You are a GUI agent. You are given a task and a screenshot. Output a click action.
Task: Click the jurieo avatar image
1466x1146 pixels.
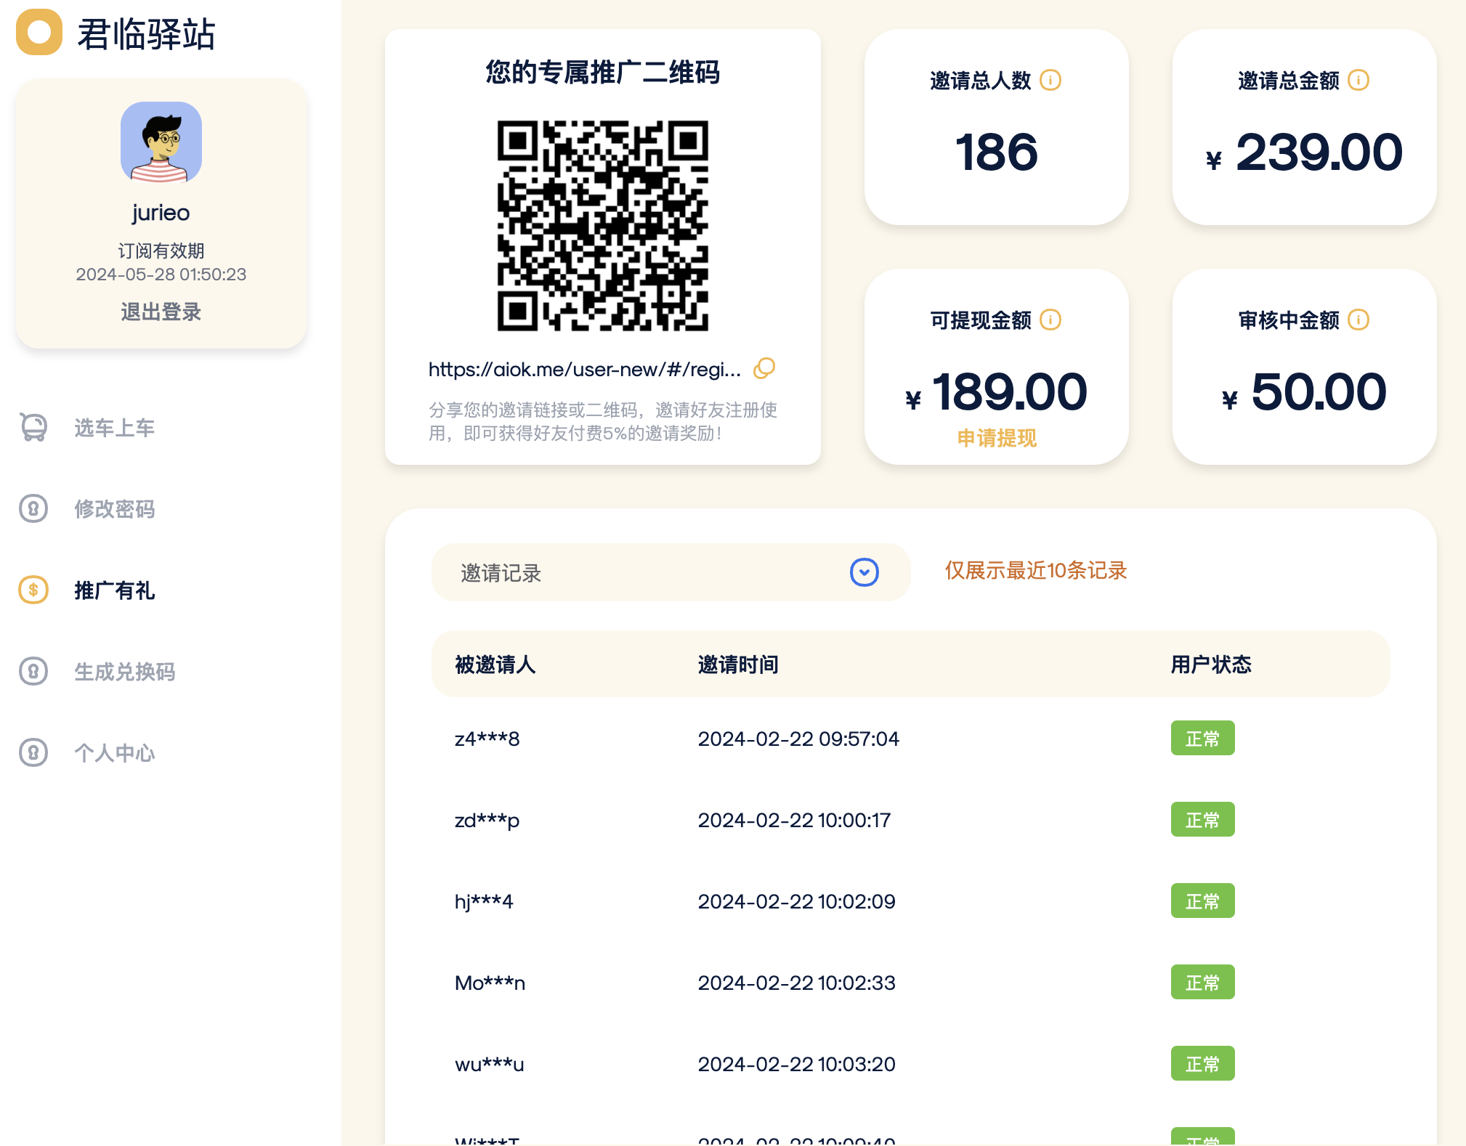pos(161,142)
